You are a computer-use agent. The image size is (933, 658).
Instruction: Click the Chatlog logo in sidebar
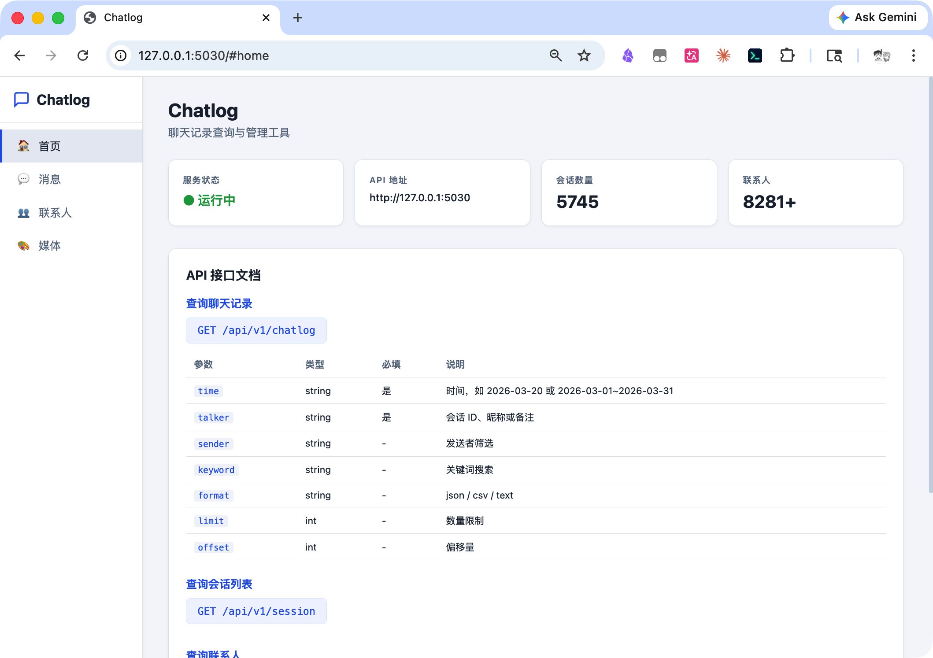coord(52,100)
